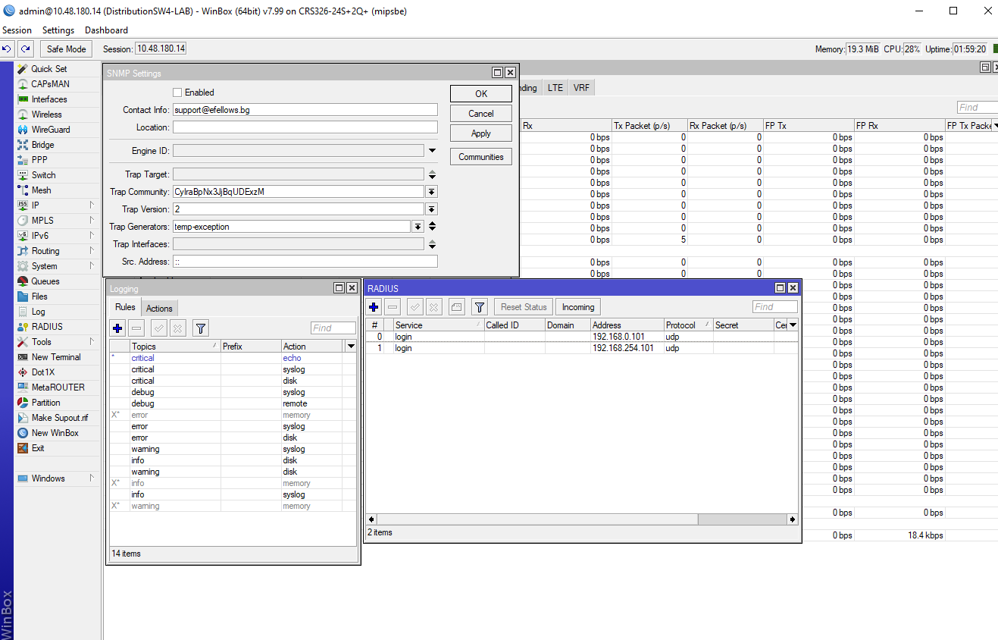Switch to the Actions tab in Logging

(x=159, y=308)
